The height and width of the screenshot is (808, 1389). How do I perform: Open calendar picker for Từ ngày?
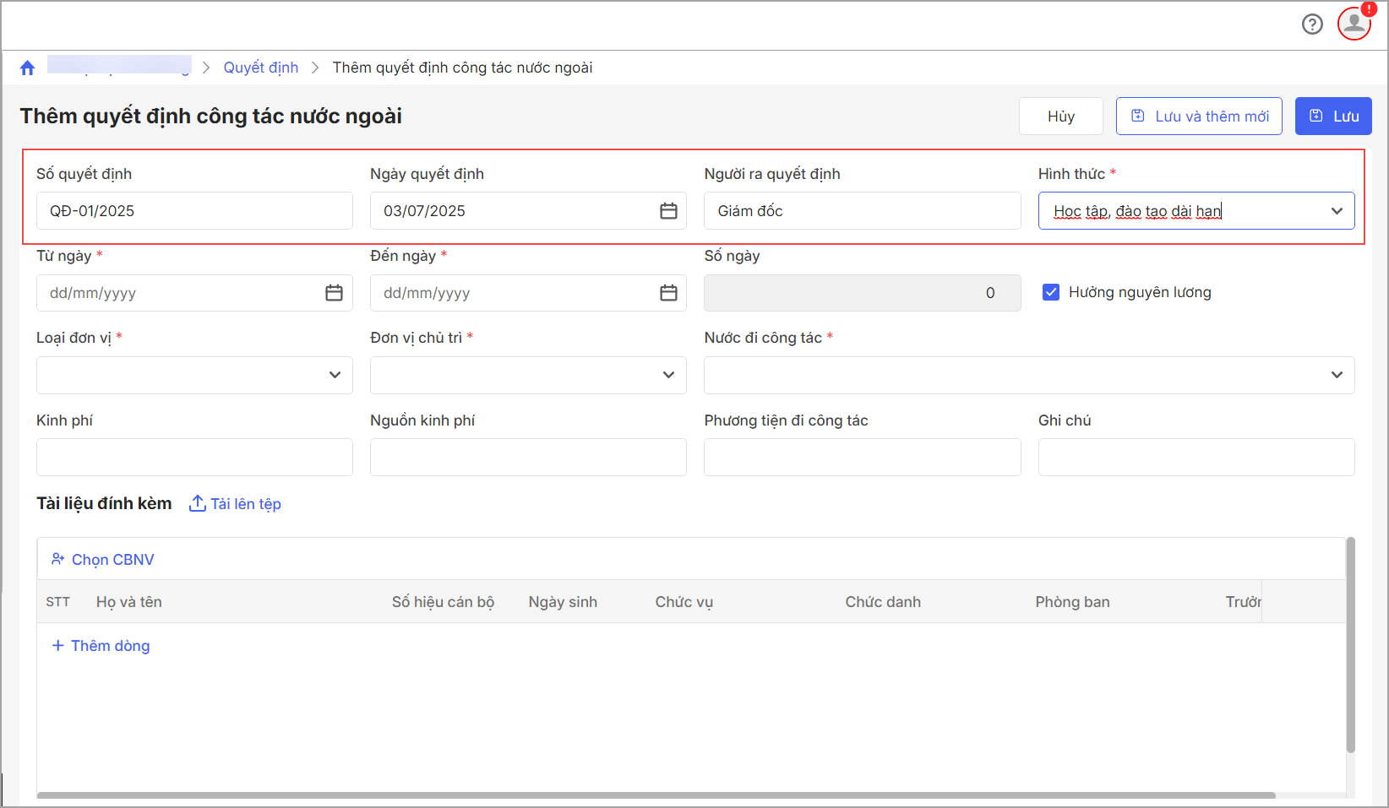(335, 293)
